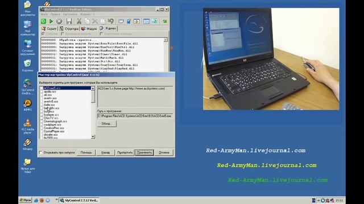This screenshot has width=364, height=204.
Task: Select avertv5.scs in script list
Action: tap(51, 101)
